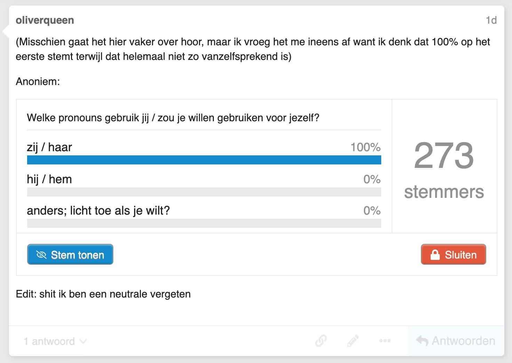This screenshot has width=512, height=363.
Task: Click the Antwoorden reply text
Action: [x=463, y=341]
